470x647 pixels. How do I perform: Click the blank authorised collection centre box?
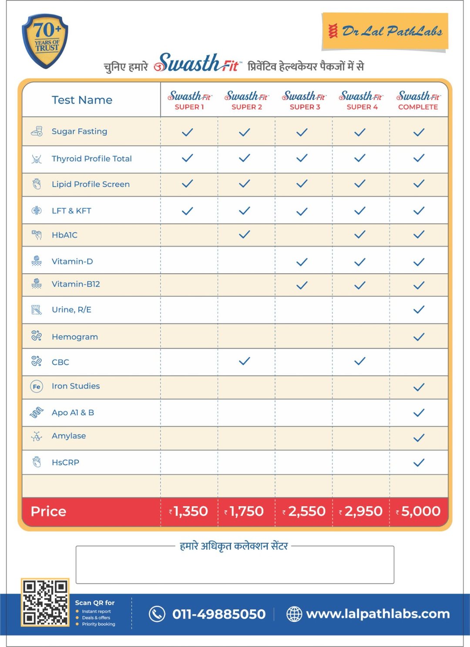tap(235, 567)
